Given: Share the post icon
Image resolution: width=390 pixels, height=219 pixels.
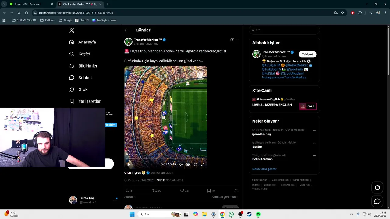Looking at the screenshot, I should [236, 190].
